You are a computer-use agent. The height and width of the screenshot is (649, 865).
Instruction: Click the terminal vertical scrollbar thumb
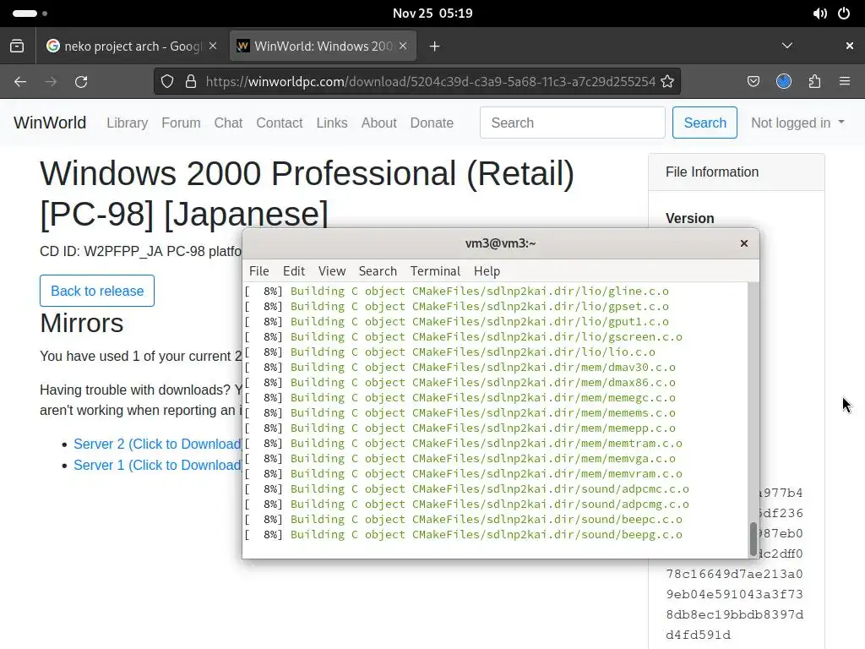pos(753,538)
